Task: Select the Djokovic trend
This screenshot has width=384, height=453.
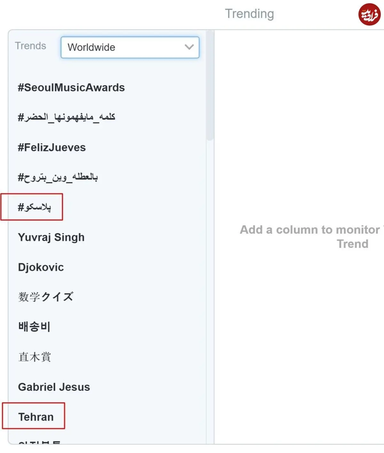Action: [41, 267]
